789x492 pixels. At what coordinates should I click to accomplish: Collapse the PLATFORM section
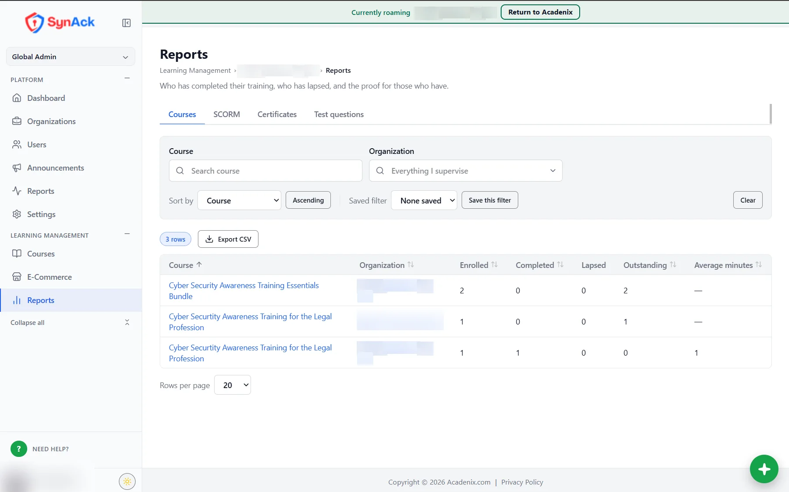pos(127,78)
